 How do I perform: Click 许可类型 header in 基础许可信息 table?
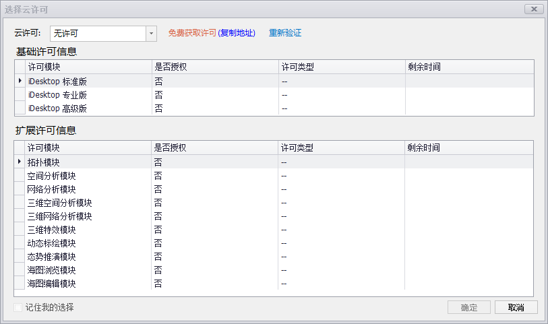tap(342, 67)
